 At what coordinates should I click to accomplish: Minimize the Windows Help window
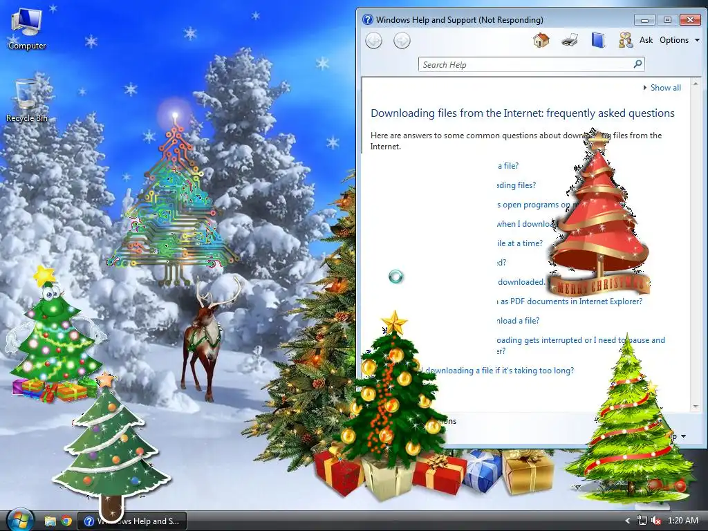click(644, 20)
